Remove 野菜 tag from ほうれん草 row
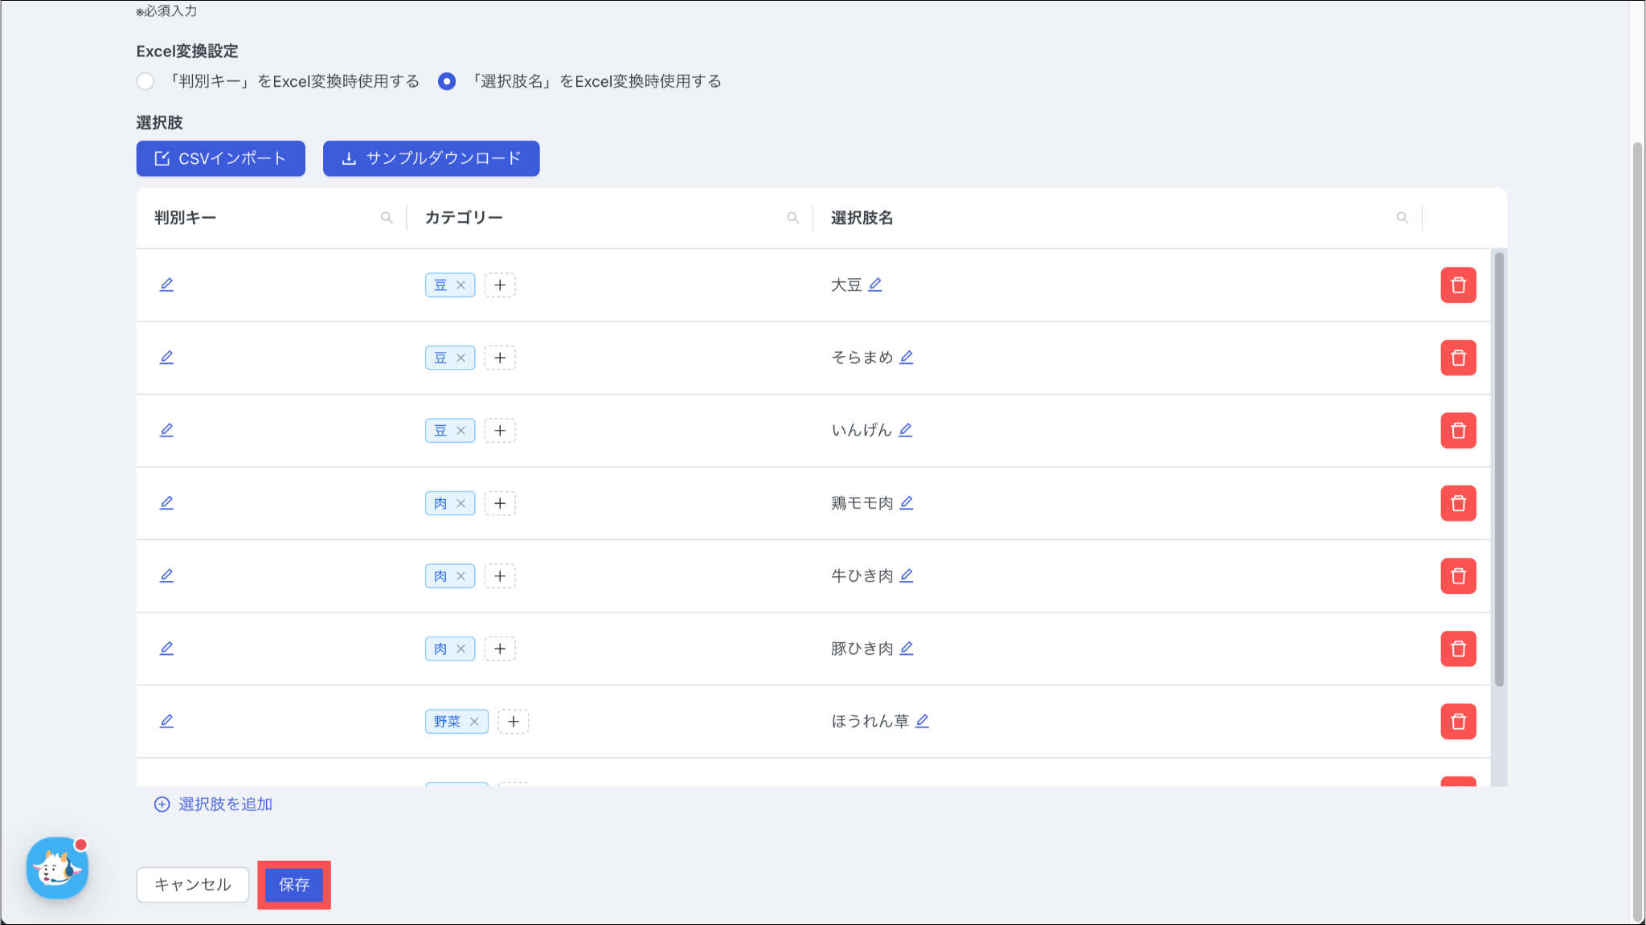Viewport: 1646px width, 925px height. (474, 722)
